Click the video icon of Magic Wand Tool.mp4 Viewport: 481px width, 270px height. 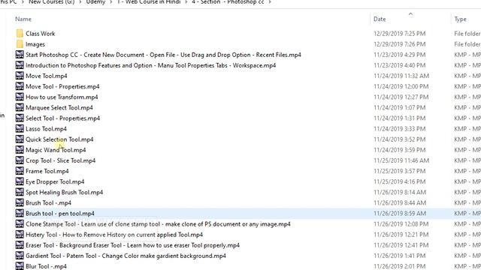[x=20, y=150]
